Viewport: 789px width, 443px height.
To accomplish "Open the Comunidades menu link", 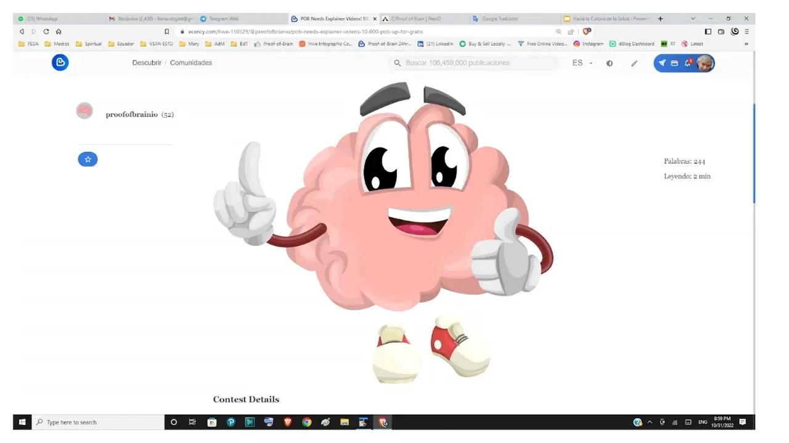I will (191, 63).
